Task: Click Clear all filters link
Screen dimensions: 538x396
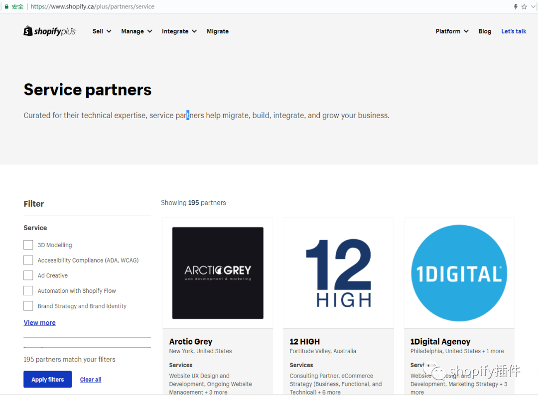Action: [91, 380]
